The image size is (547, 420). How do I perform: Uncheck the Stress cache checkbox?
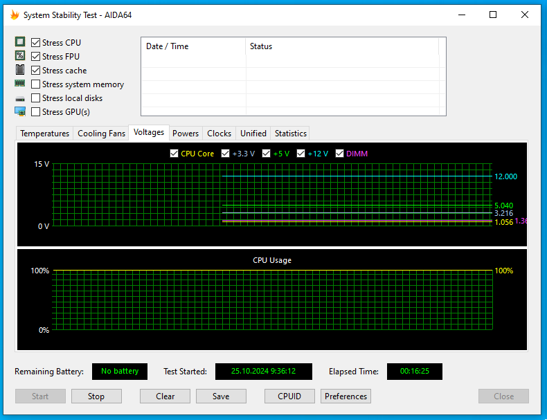pos(35,70)
